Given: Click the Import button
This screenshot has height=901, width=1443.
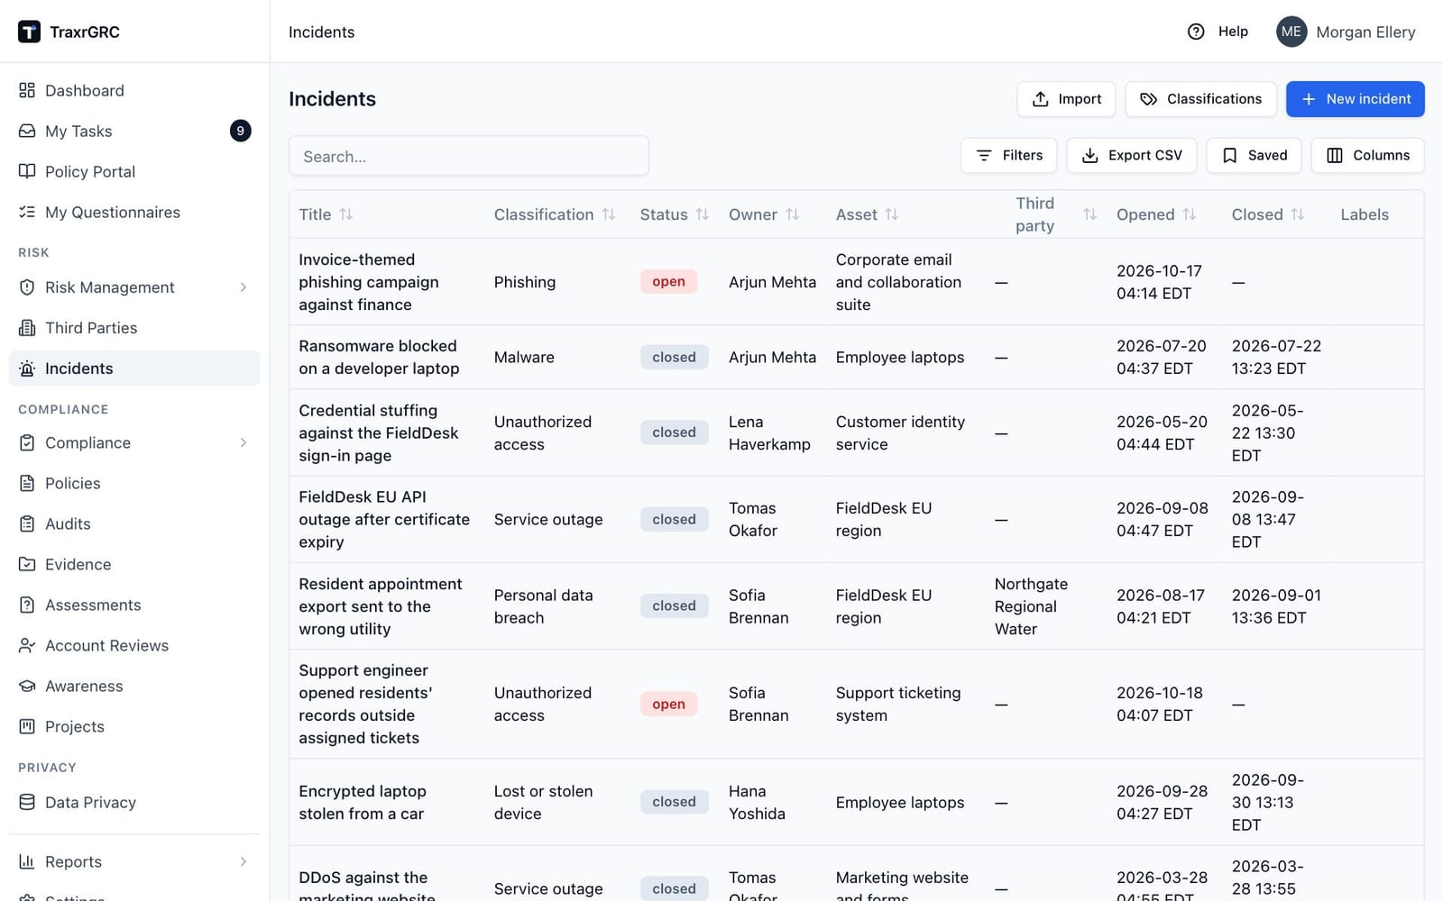Looking at the screenshot, I should click(x=1066, y=99).
